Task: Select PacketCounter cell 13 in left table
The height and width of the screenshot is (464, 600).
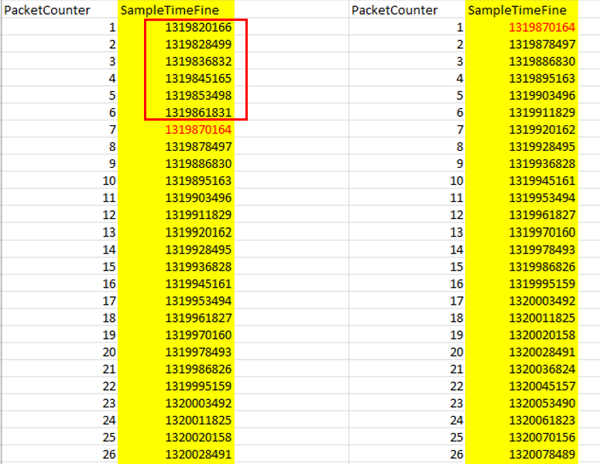Action: tap(108, 232)
